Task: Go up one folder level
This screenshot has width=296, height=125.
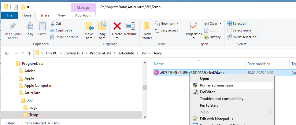Action: pos(29,53)
